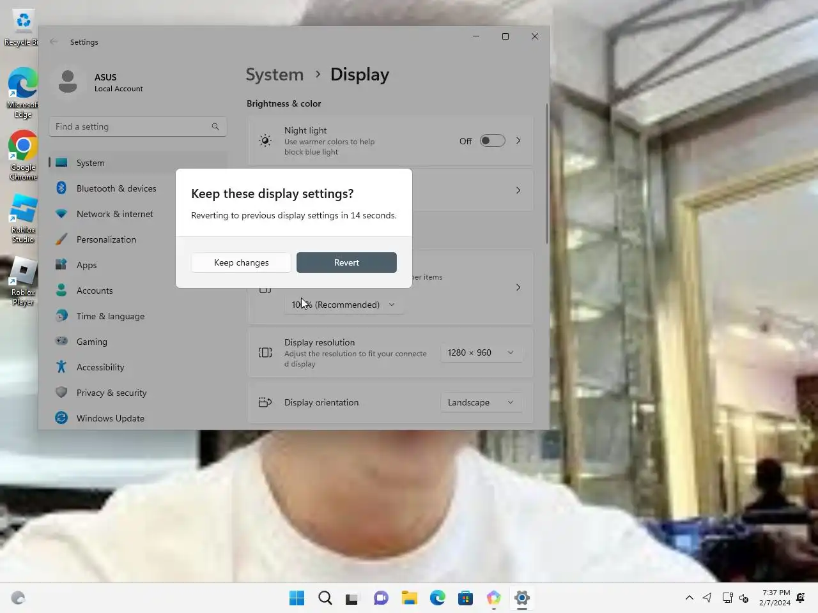This screenshot has width=818, height=613.
Task: Expand Night light settings chevron
Action: 518,140
